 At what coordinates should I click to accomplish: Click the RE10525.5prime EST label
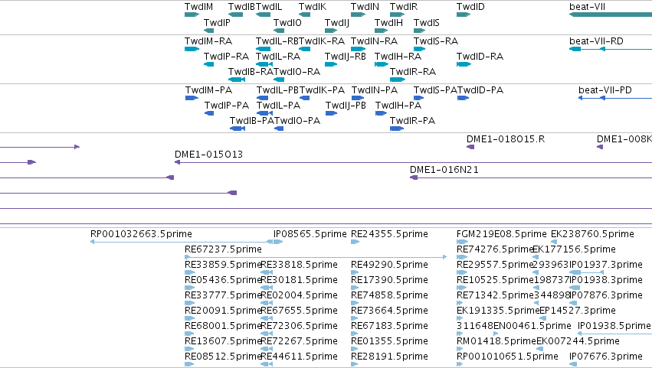tap(495, 280)
